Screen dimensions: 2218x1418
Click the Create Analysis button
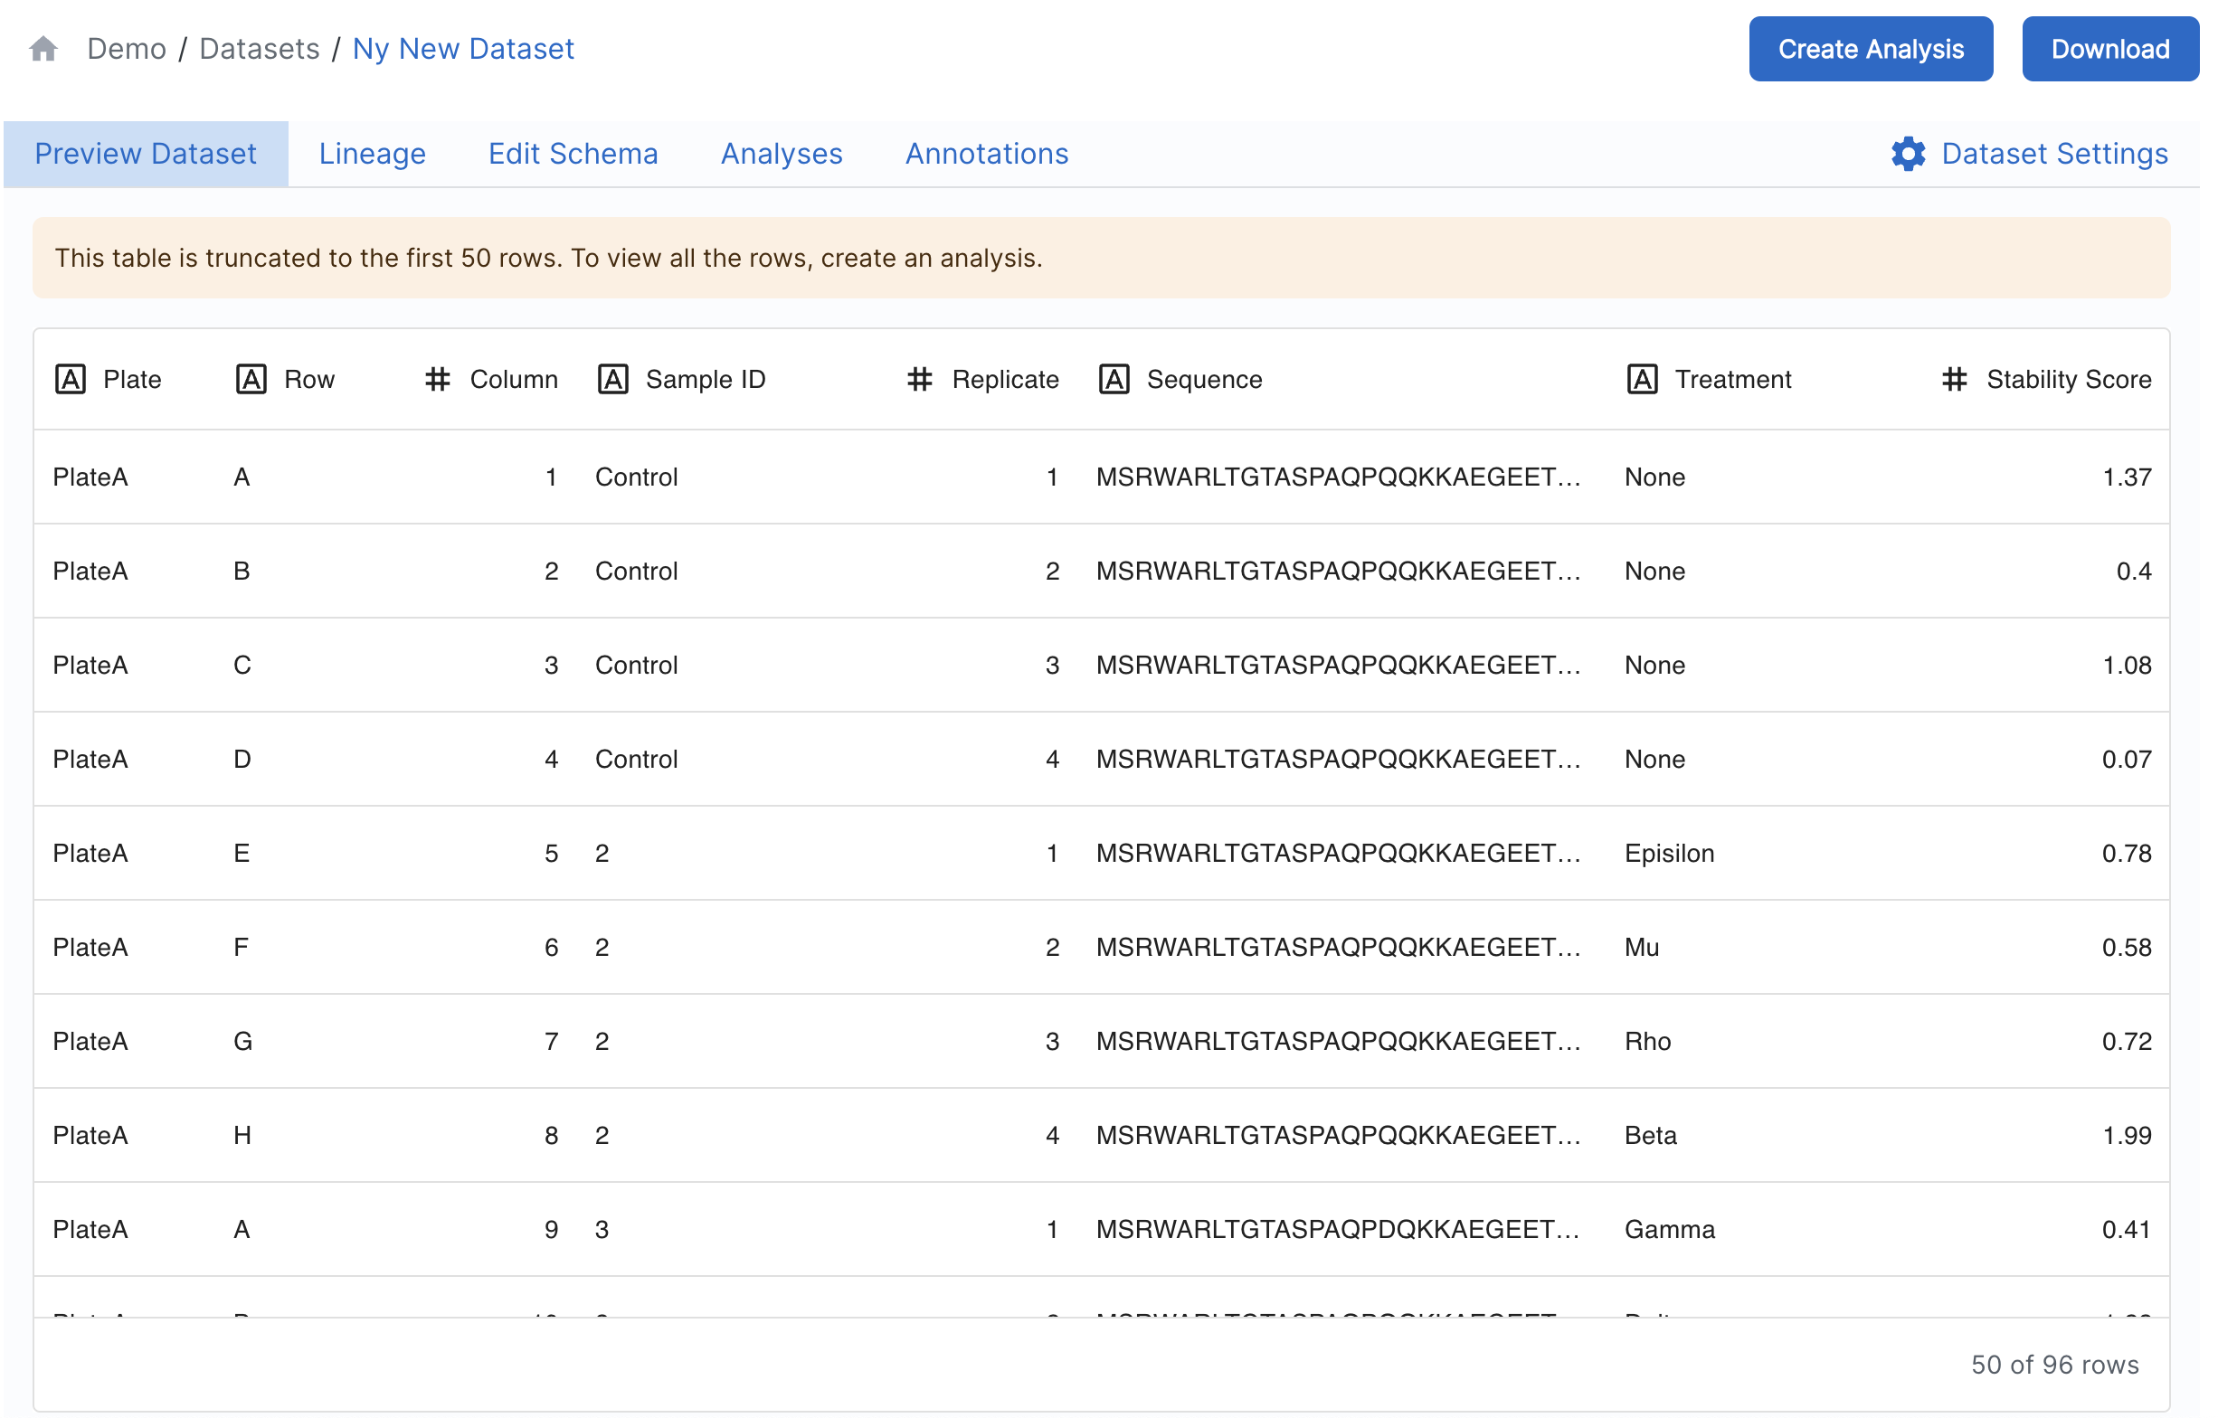[1871, 49]
